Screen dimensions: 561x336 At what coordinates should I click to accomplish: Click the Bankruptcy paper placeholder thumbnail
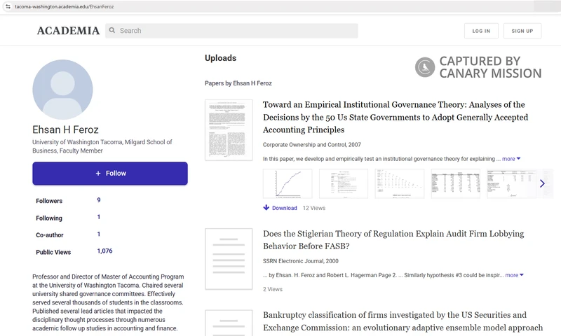[x=229, y=323]
